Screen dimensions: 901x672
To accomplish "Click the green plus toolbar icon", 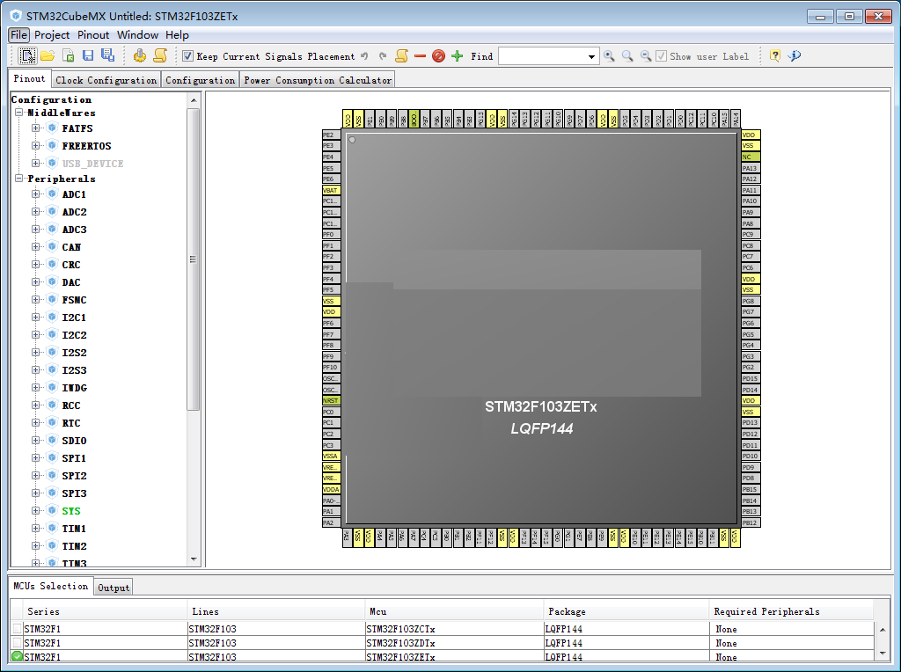I will click(458, 55).
